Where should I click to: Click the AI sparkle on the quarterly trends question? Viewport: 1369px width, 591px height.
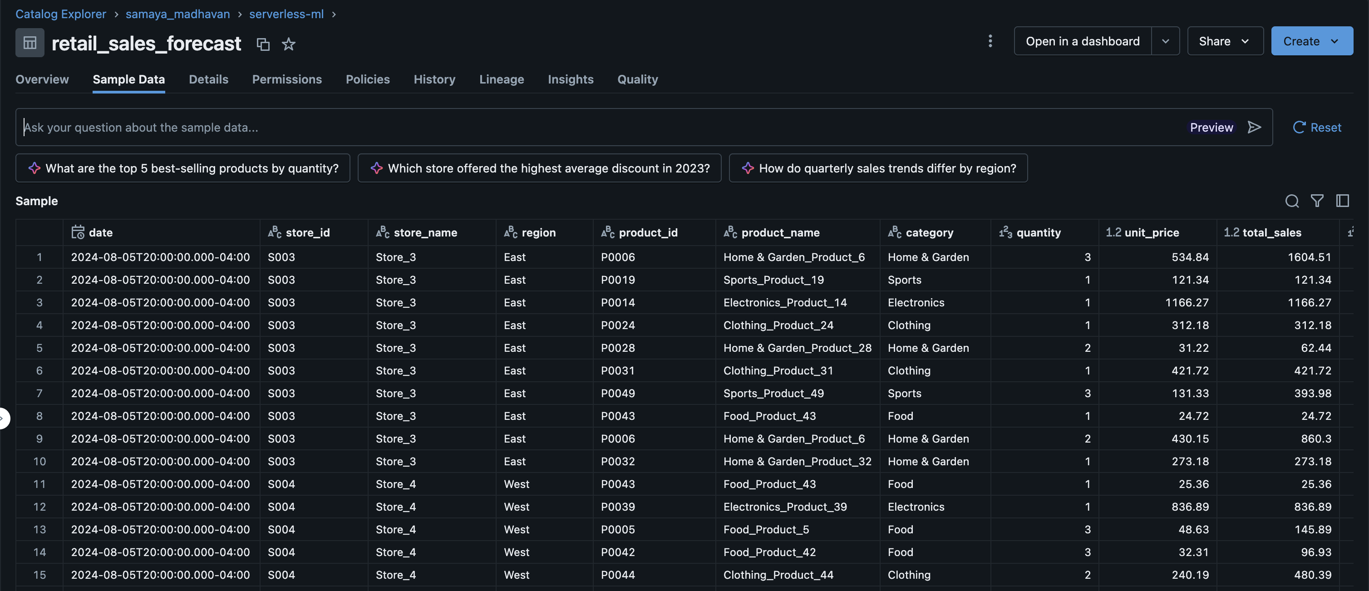[x=747, y=168]
